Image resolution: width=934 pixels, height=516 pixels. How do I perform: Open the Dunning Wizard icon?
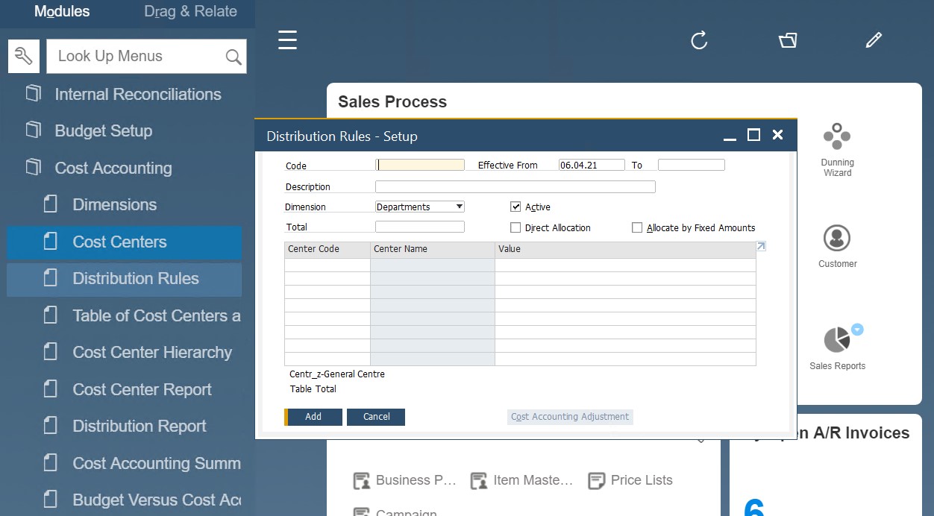[837, 137]
